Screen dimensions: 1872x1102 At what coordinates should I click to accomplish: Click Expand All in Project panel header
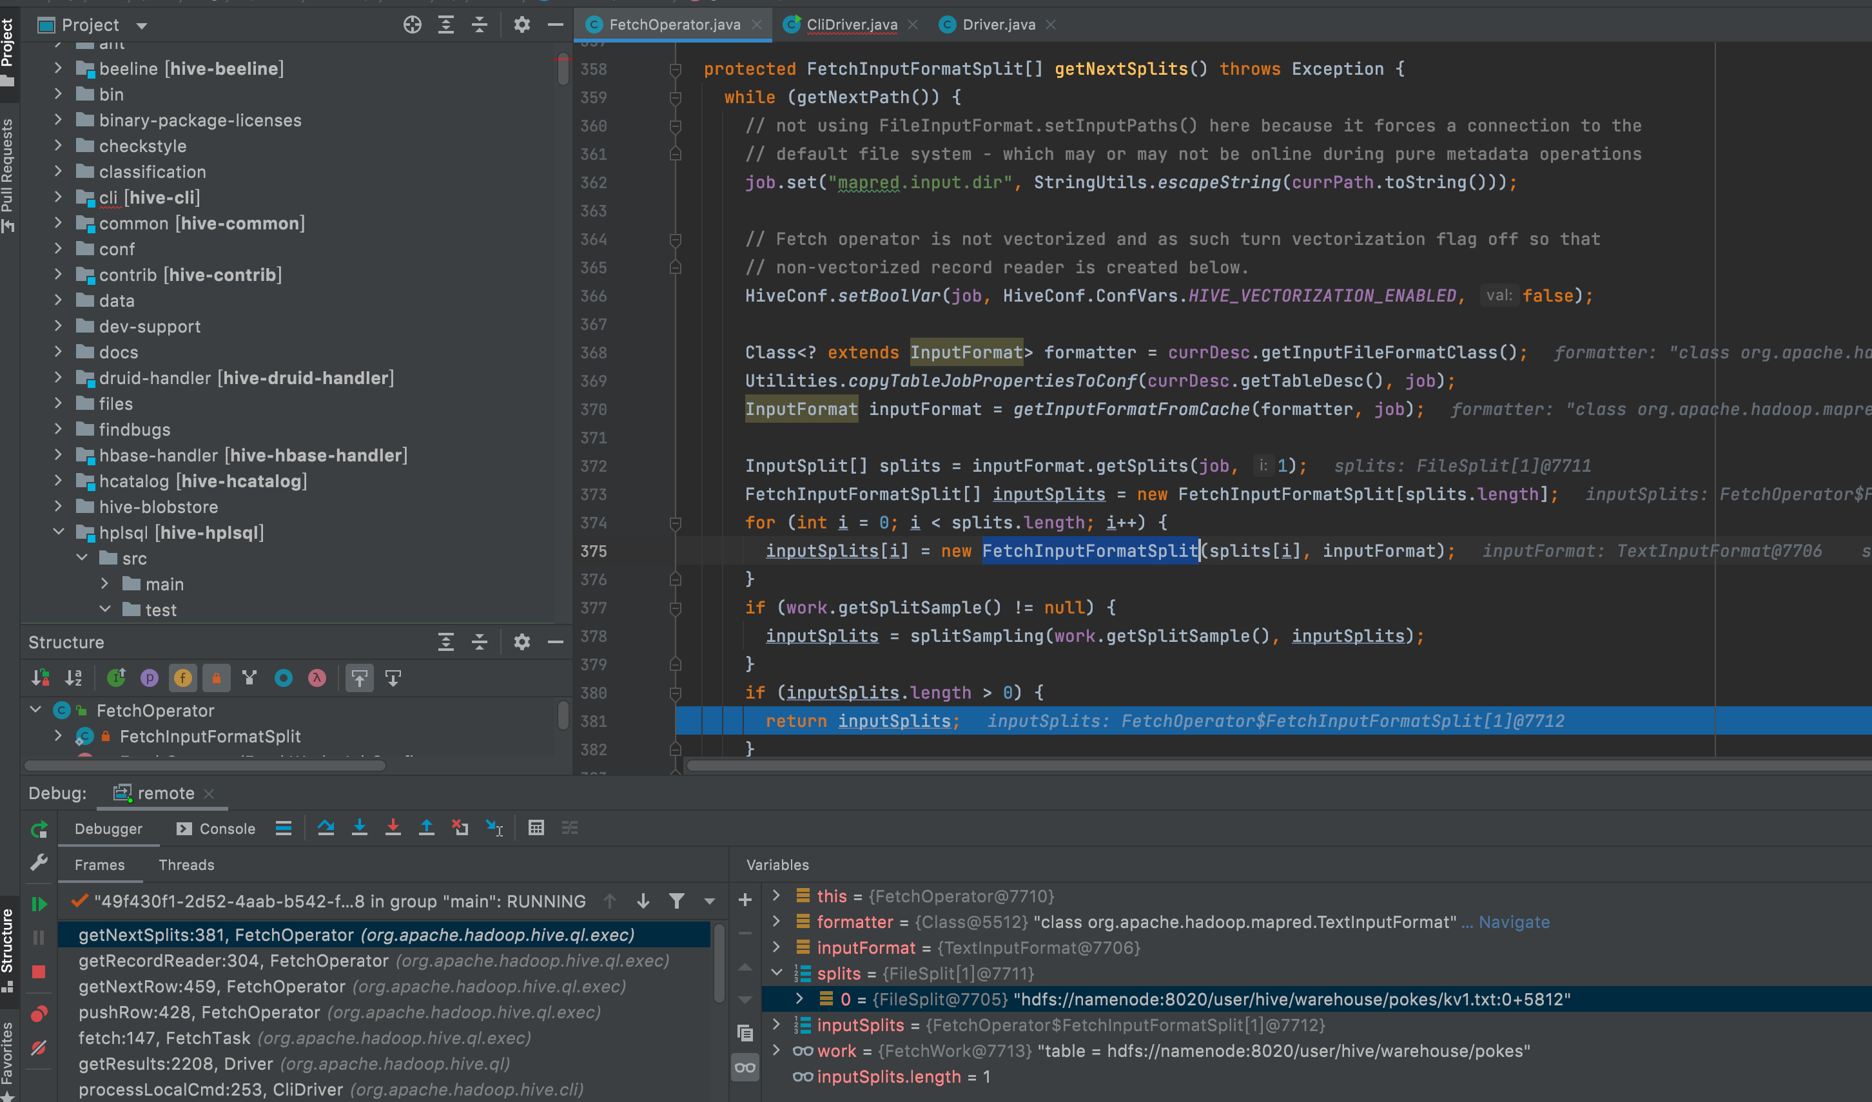(445, 24)
